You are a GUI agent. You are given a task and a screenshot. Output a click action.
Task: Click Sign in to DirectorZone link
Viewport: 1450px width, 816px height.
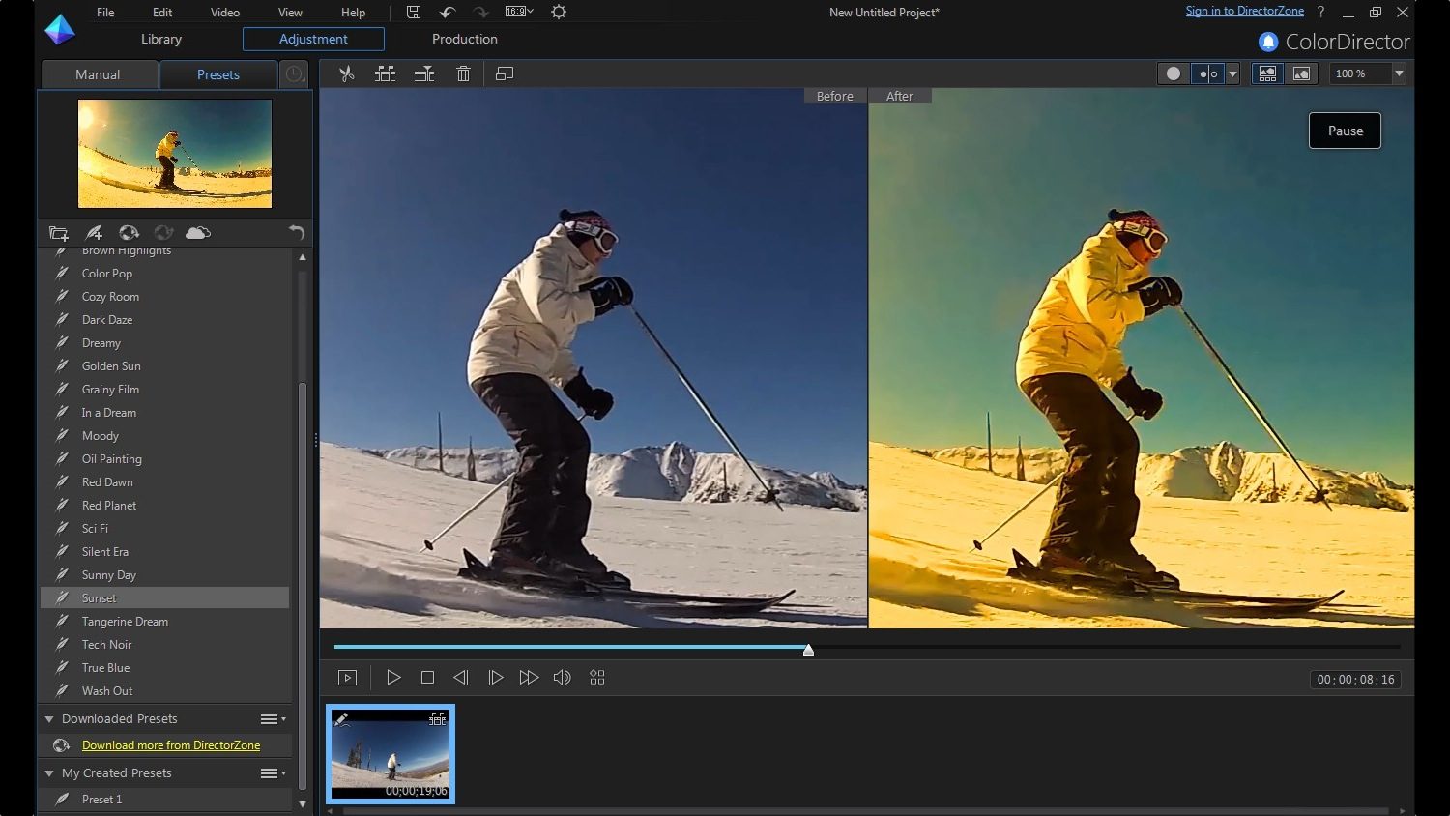pyautogui.click(x=1245, y=11)
